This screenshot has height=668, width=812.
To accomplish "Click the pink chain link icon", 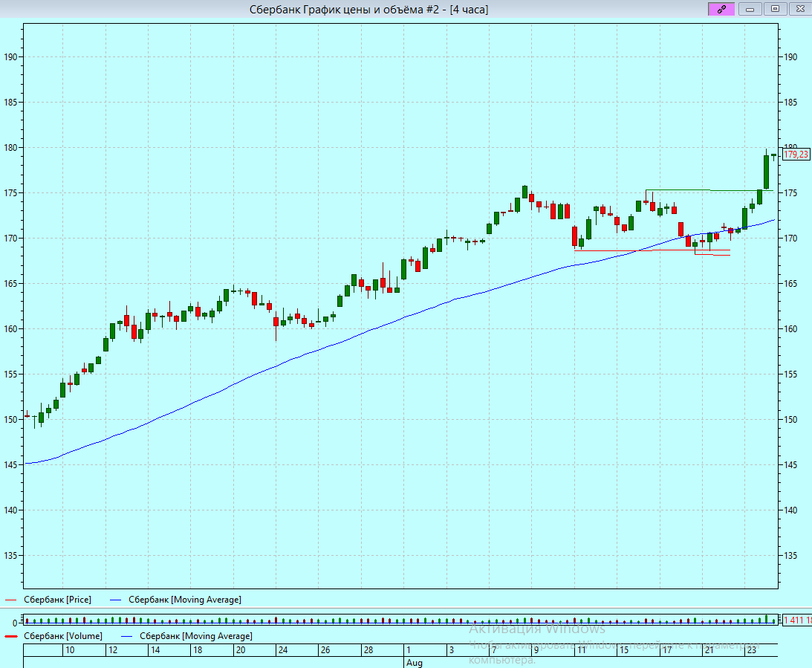I will [721, 9].
